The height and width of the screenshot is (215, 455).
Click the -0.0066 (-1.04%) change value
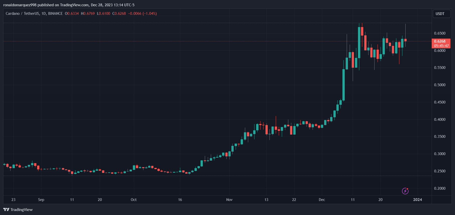point(142,14)
